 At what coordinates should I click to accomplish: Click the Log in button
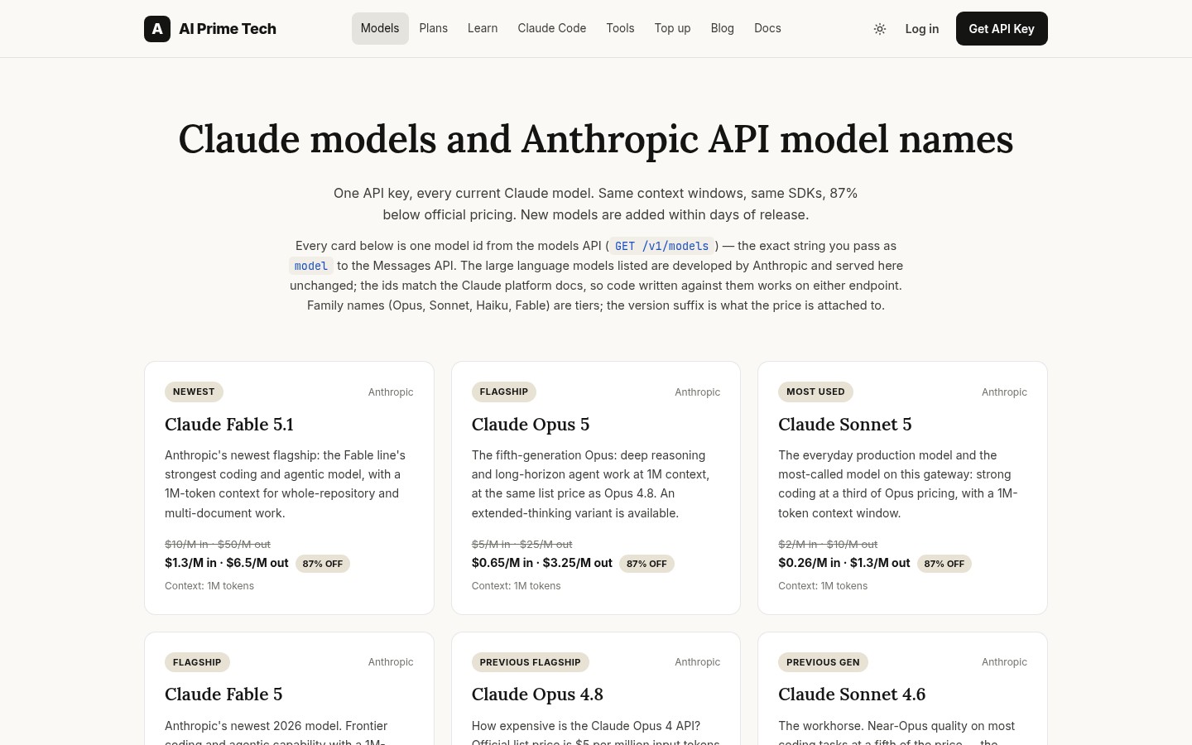[x=922, y=29]
